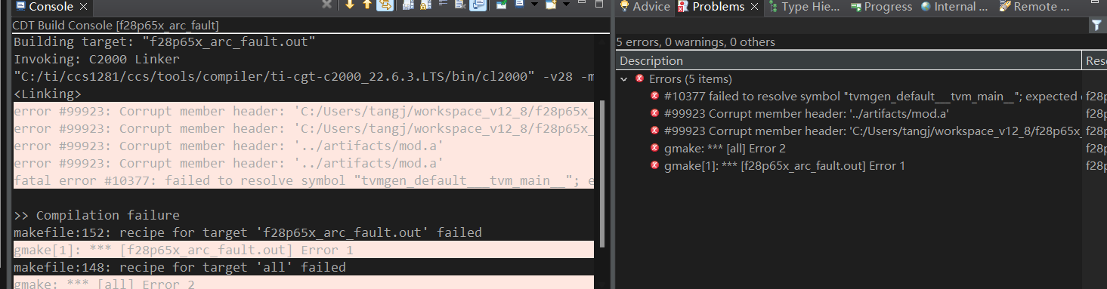Click the Internal Web Browser globe icon
The height and width of the screenshot is (289, 1107).
point(926,7)
